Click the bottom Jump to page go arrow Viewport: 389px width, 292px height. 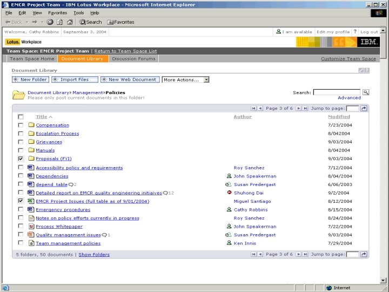[x=364, y=254]
